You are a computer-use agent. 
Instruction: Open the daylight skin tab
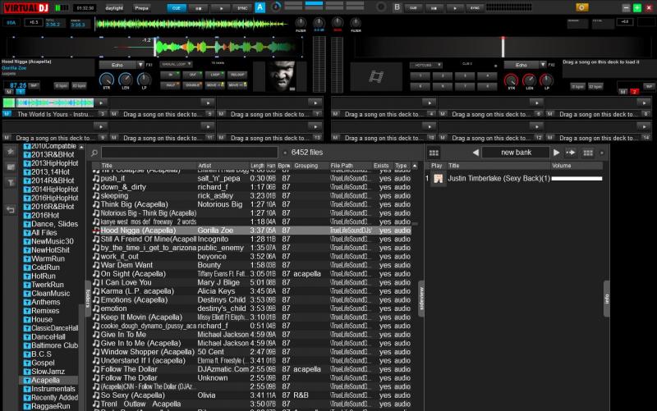[x=114, y=8]
